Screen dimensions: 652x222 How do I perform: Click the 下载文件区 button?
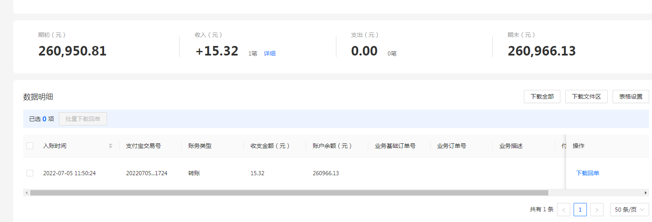(x=586, y=97)
